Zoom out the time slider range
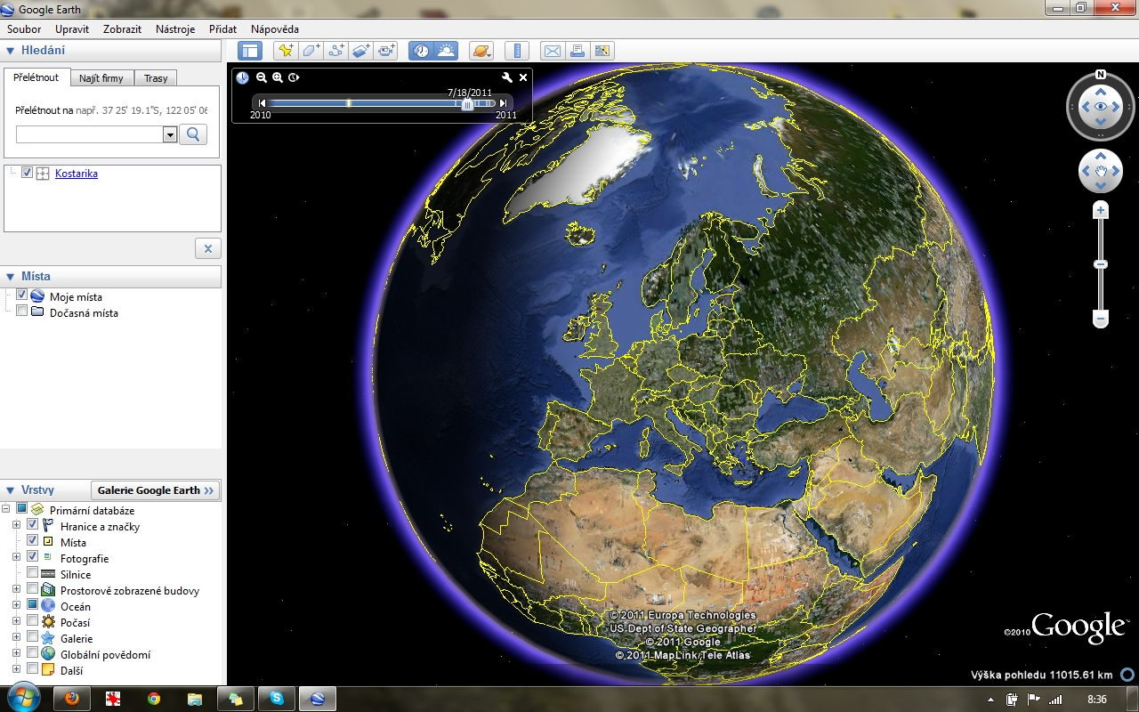This screenshot has width=1139, height=712. pos(262,77)
